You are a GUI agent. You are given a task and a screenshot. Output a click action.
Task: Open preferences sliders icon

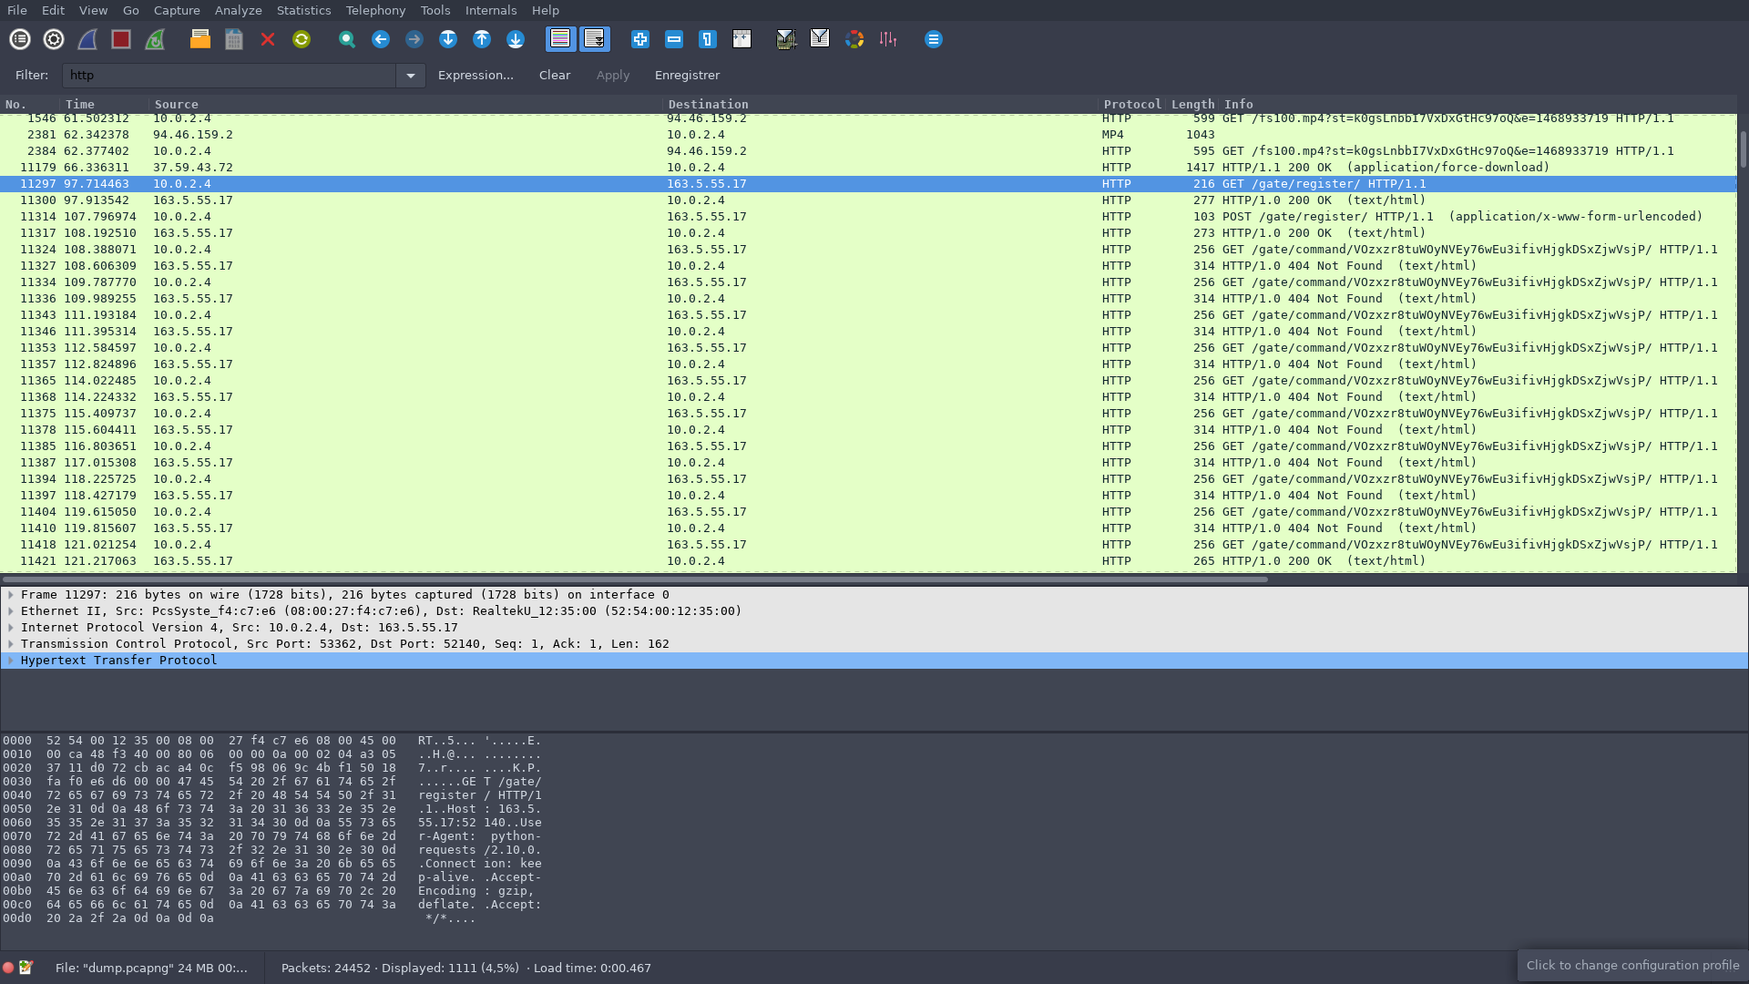pos(888,39)
